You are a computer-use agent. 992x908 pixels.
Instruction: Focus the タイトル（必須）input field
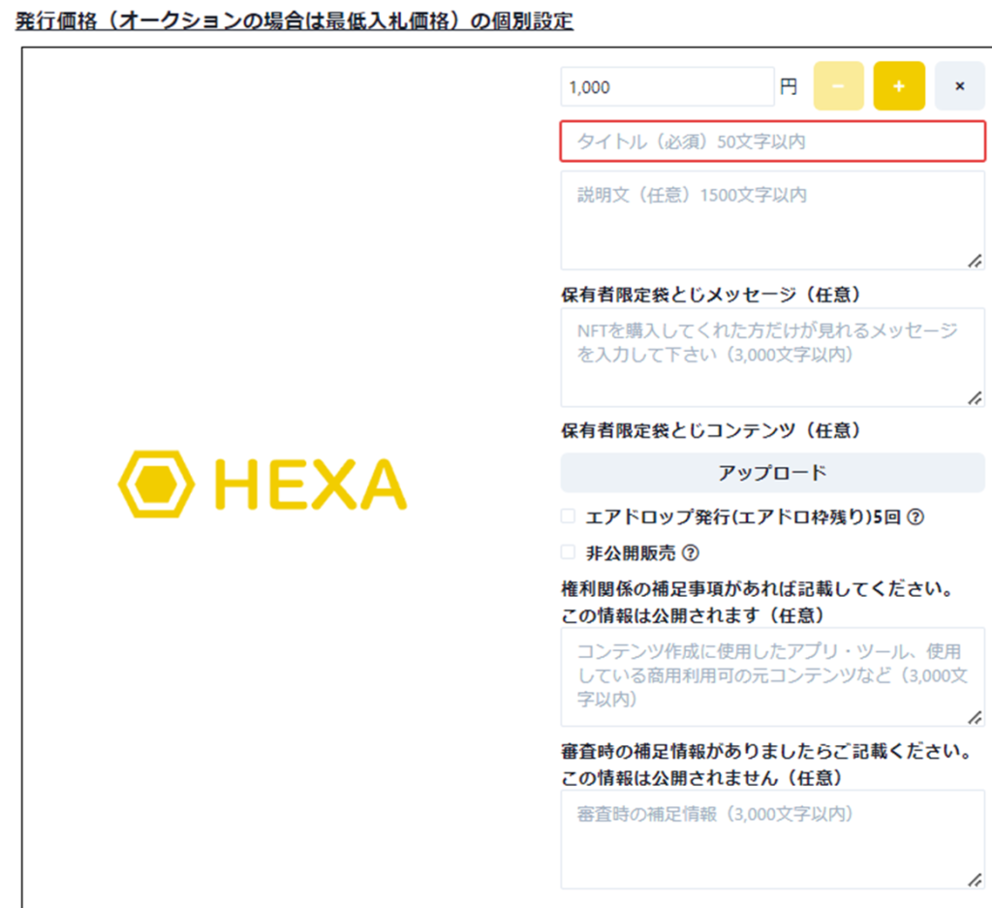pos(772,141)
